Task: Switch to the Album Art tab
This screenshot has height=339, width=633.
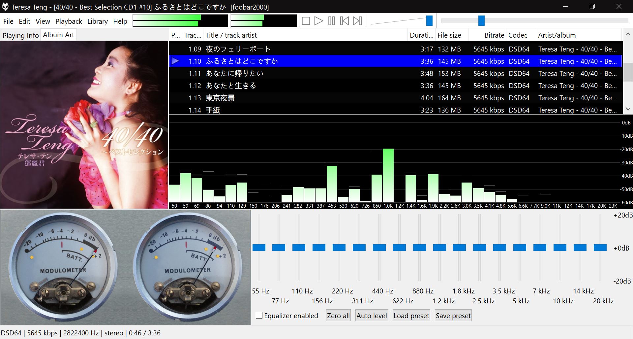Action: point(59,35)
